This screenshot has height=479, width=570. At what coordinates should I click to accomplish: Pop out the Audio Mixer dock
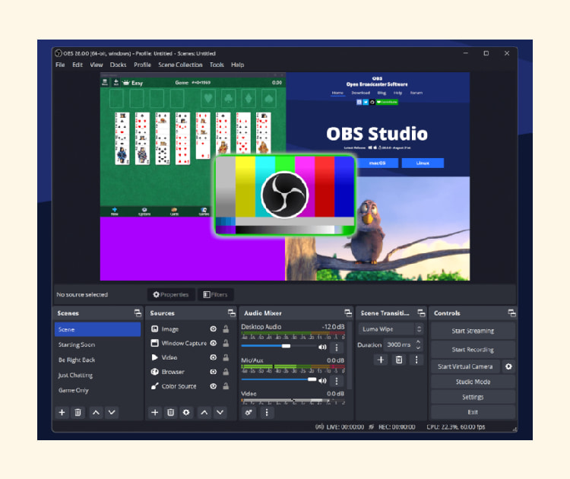(x=348, y=312)
